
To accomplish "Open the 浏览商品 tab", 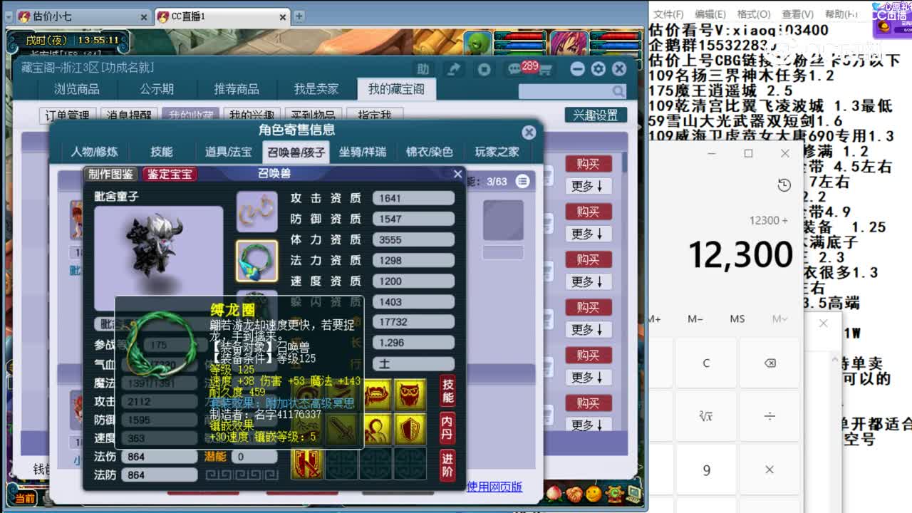I will (x=77, y=89).
